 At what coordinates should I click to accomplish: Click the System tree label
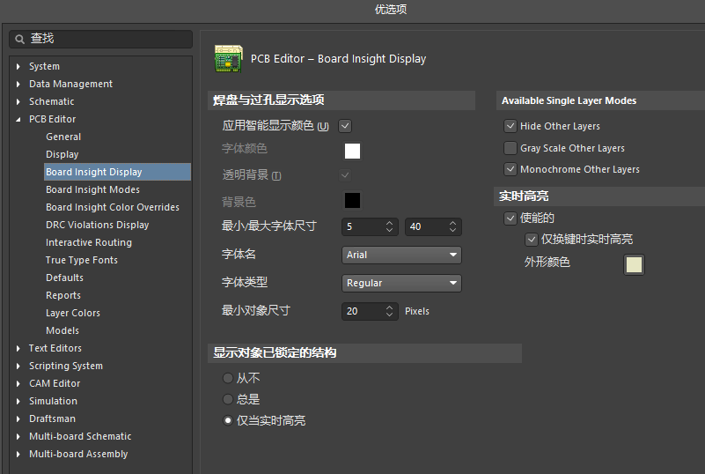(44, 67)
